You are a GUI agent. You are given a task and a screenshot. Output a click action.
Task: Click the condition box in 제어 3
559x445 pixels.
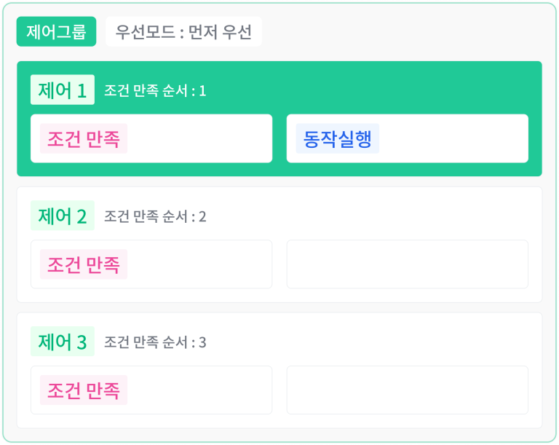point(151,390)
